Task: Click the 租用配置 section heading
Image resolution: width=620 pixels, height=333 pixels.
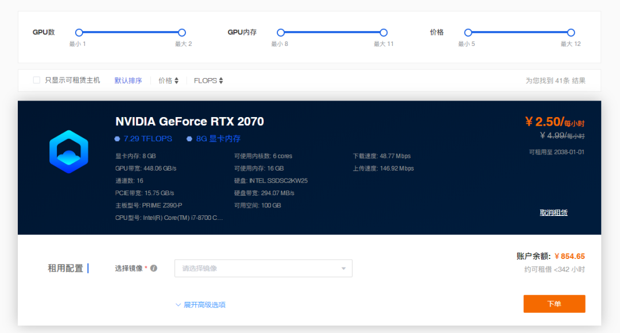Action: 65,269
